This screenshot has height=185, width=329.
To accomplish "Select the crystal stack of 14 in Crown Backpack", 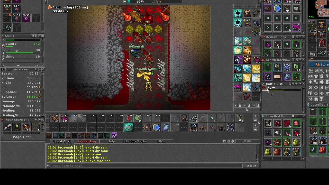I will click(287, 67).
